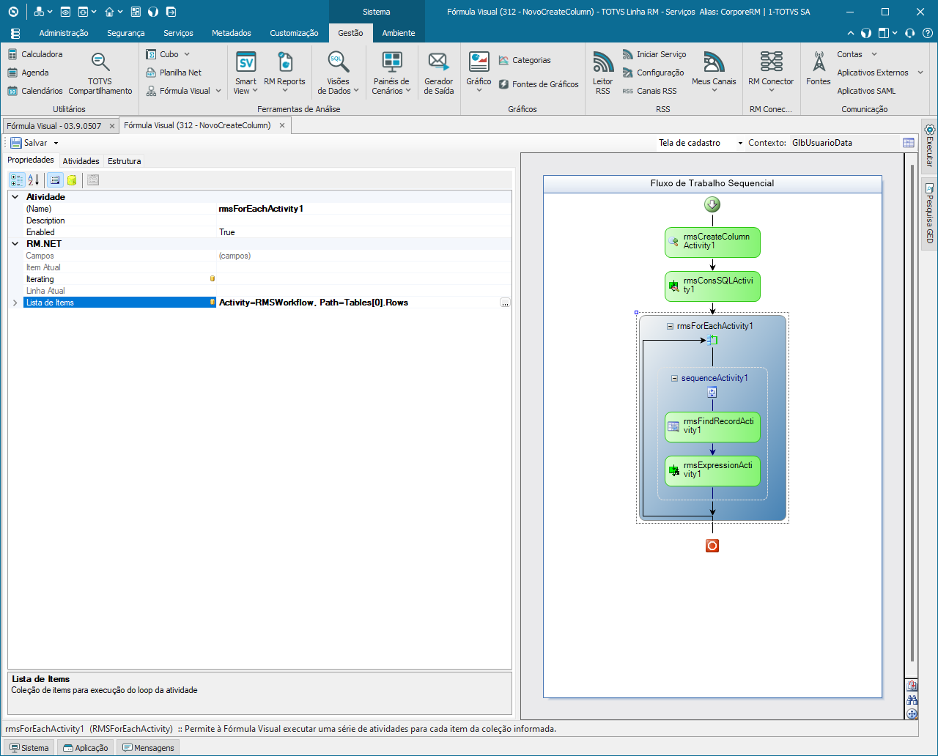Collapse the rmsForEachActivity1 container
The height and width of the screenshot is (756, 938).
[670, 326]
